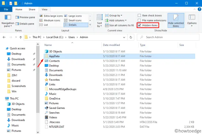Toggle File name extensions checkbox
The width and height of the screenshot is (202, 134).
point(140,20)
